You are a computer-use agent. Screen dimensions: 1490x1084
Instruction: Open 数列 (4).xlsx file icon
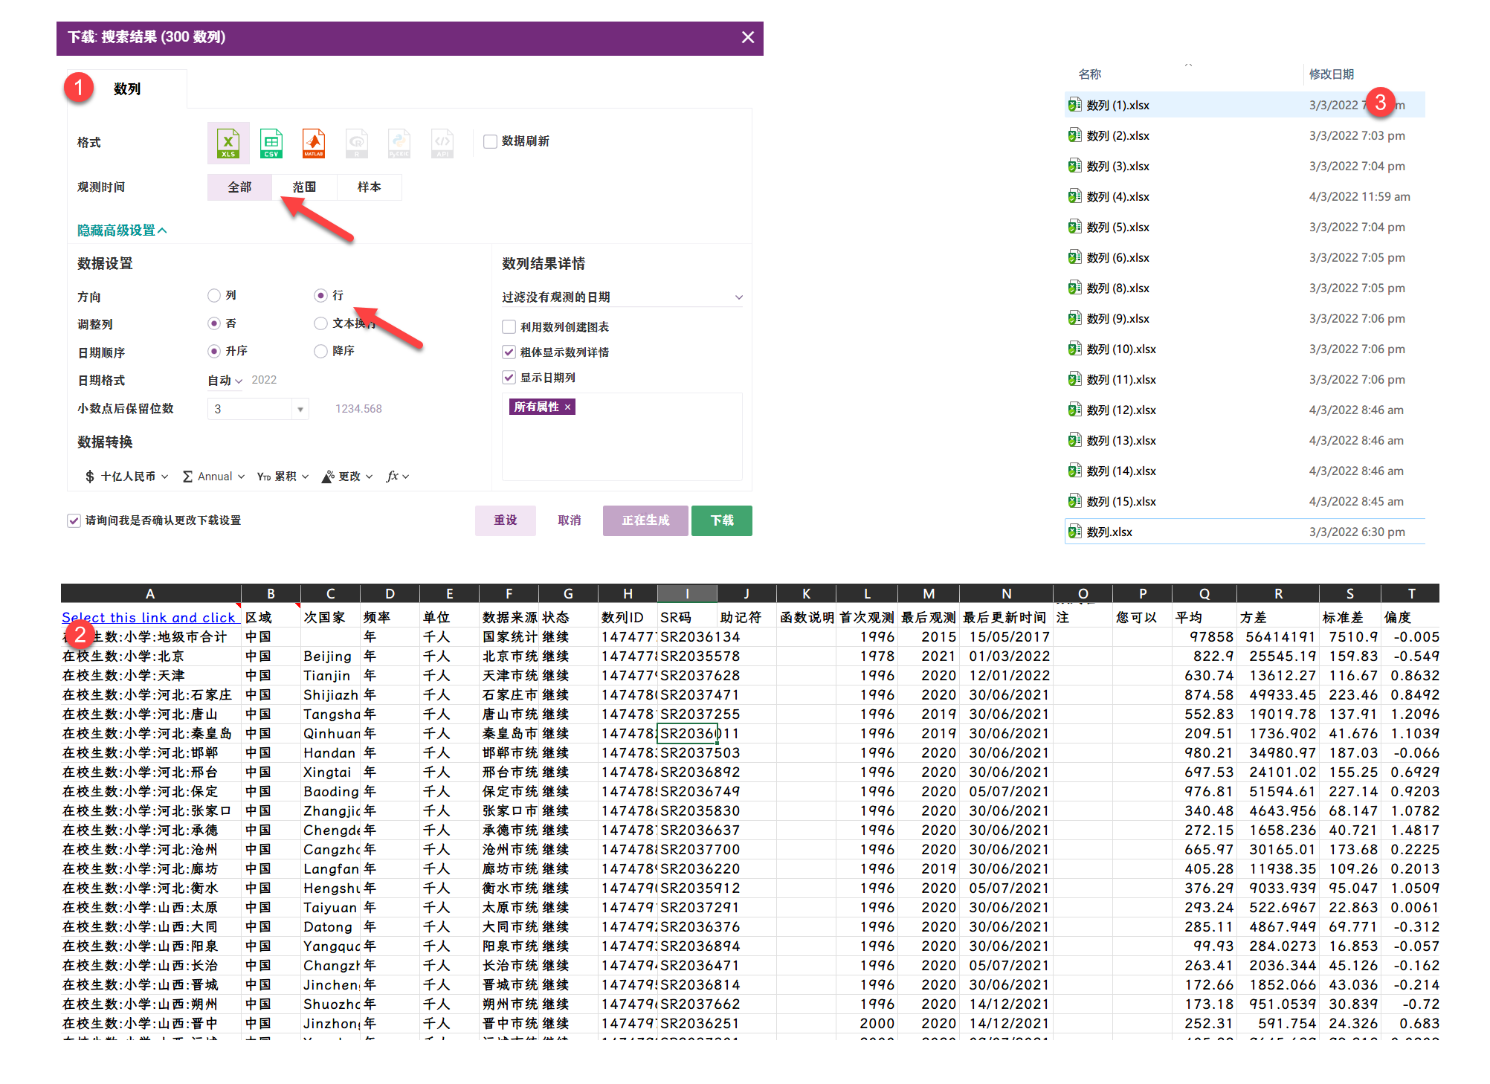[1074, 196]
